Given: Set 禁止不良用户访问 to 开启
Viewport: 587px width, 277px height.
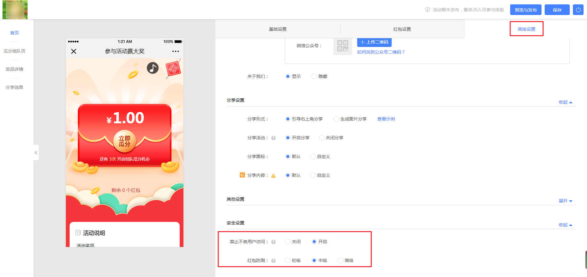Looking at the screenshot, I should pyautogui.click(x=320, y=242).
